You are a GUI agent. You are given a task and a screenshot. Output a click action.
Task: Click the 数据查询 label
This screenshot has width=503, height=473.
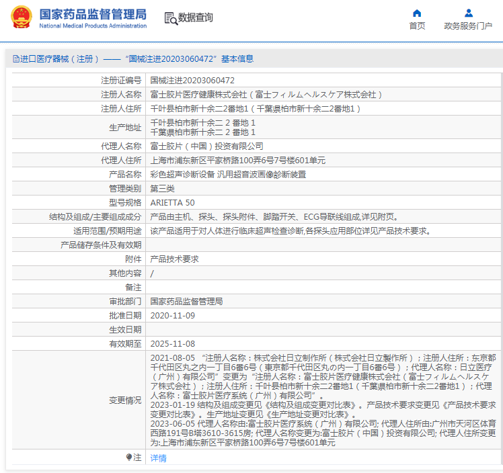coord(196,17)
